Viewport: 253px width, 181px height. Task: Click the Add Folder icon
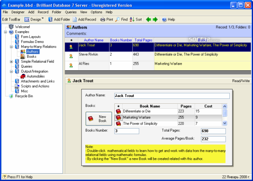point(50,19)
